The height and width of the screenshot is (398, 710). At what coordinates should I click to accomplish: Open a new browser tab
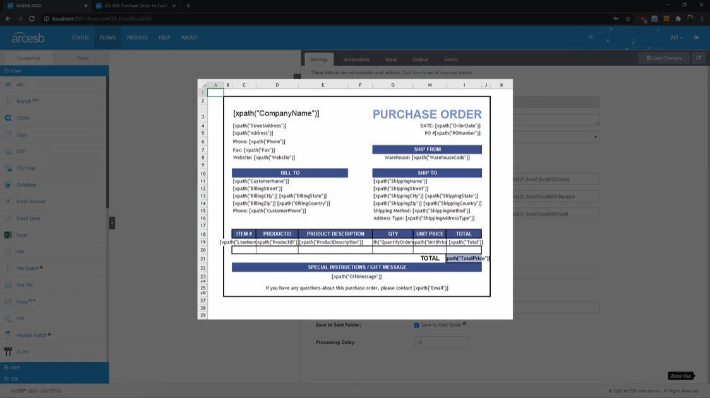[x=188, y=6]
